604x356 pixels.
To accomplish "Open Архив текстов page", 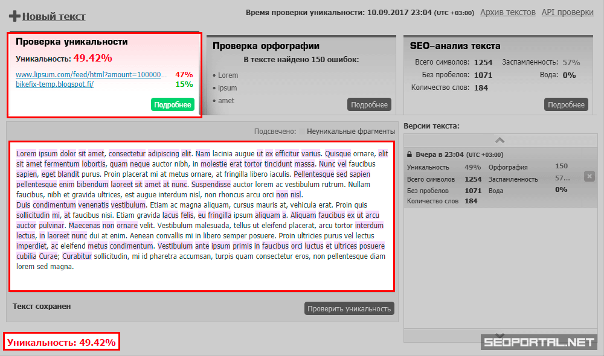I will [507, 12].
